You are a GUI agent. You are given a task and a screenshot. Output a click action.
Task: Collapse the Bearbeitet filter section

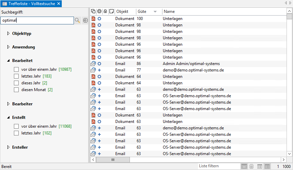click(8, 61)
